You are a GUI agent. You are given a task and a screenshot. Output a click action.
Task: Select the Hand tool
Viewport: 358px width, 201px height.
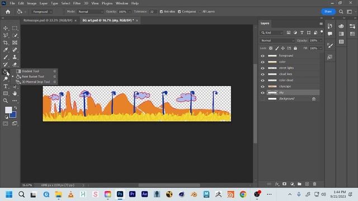click(15, 93)
